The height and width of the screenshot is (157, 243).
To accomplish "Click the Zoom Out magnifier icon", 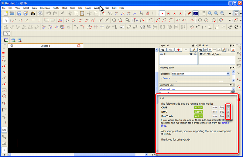I will pyautogui.click(x=216, y=13).
